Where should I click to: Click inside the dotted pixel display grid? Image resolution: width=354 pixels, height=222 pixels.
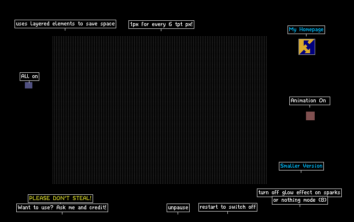point(160,110)
